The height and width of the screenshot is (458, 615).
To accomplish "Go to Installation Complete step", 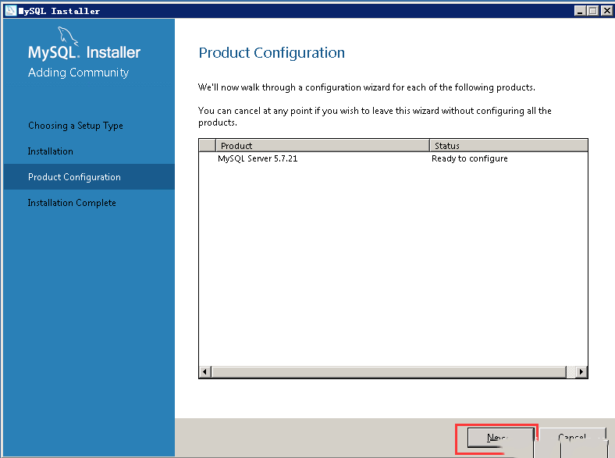I will pos(72,203).
